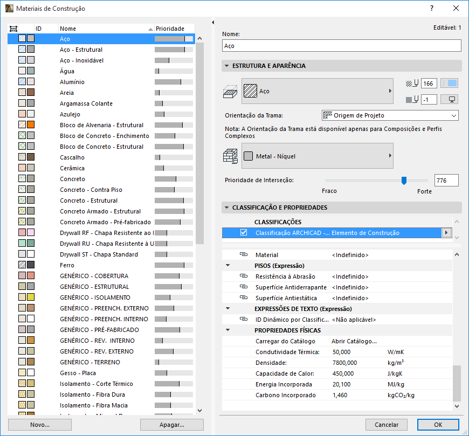This screenshot has width=469, height=436.
Task: Open the Metal - Níquel surface picker
Action: click(x=317, y=156)
